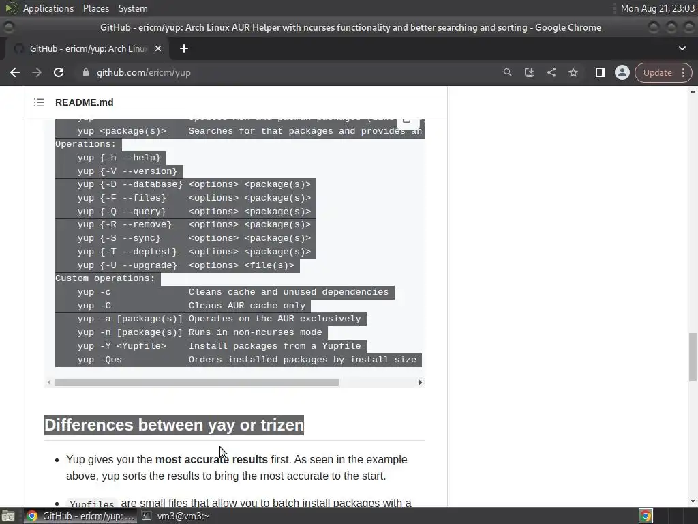The height and width of the screenshot is (524, 698).
Task: Click 'Runs in non-ncurses mode' line
Action: coord(255,332)
